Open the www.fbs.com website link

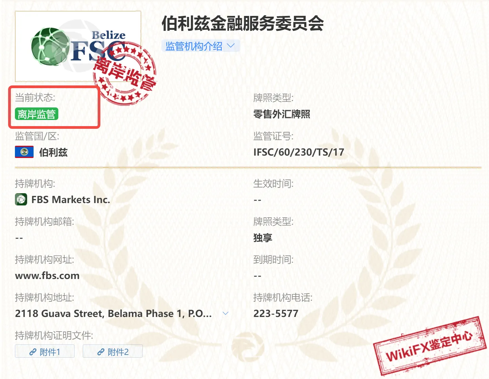[x=47, y=276]
